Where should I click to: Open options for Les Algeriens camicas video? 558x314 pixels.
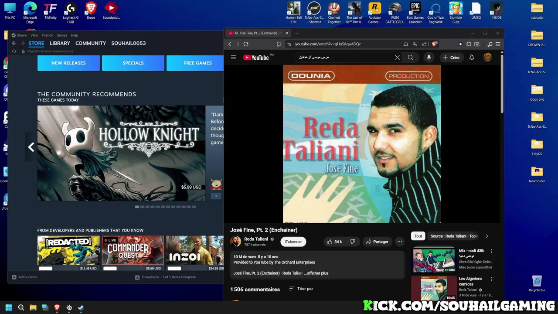491,279
